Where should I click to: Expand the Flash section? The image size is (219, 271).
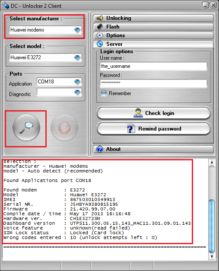point(153,27)
